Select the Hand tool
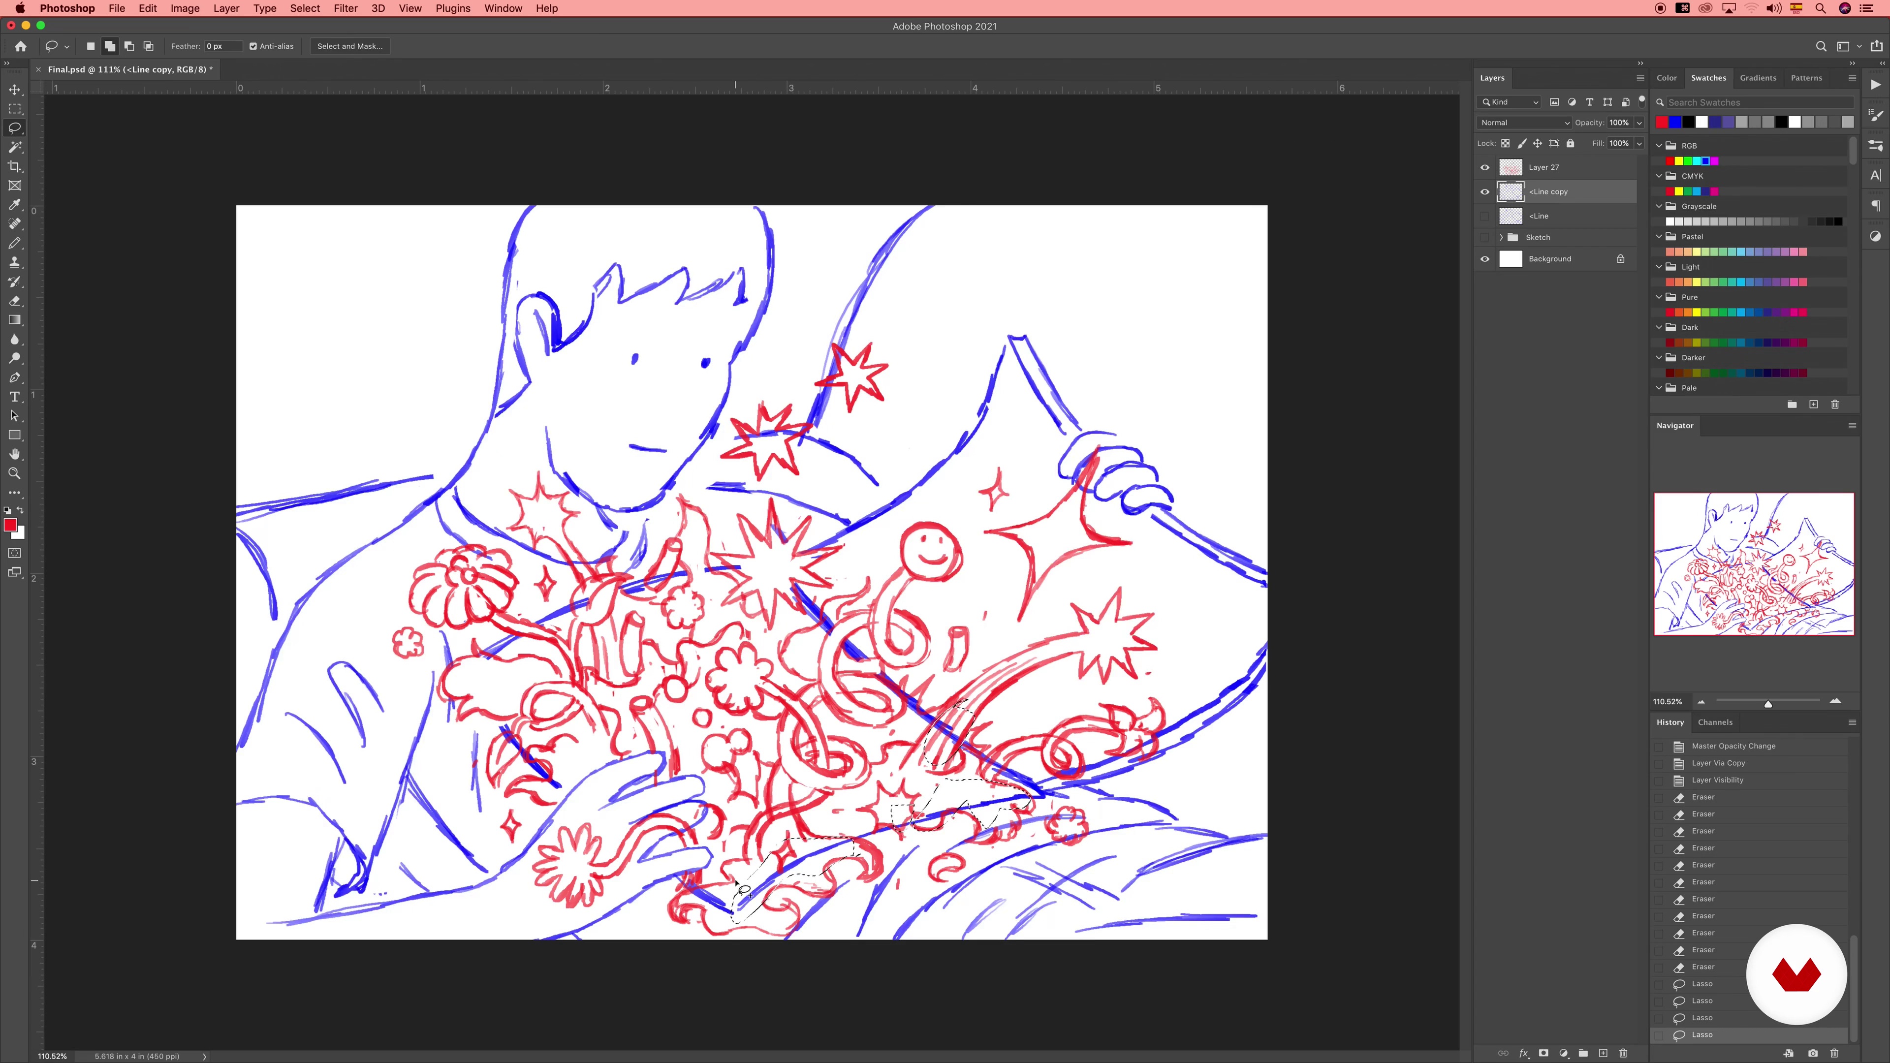Viewport: 1890px width, 1063px height. click(15, 454)
